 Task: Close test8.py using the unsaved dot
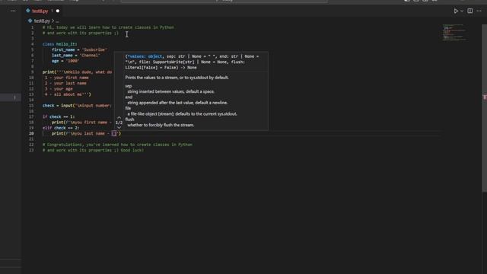pos(58,11)
